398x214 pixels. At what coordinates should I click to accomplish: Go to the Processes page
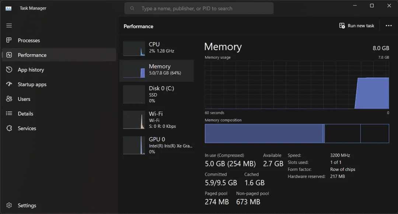pyautogui.click(x=59, y=40)
